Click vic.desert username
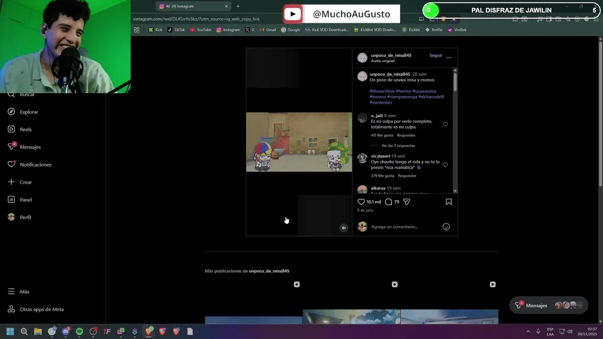 380,156
